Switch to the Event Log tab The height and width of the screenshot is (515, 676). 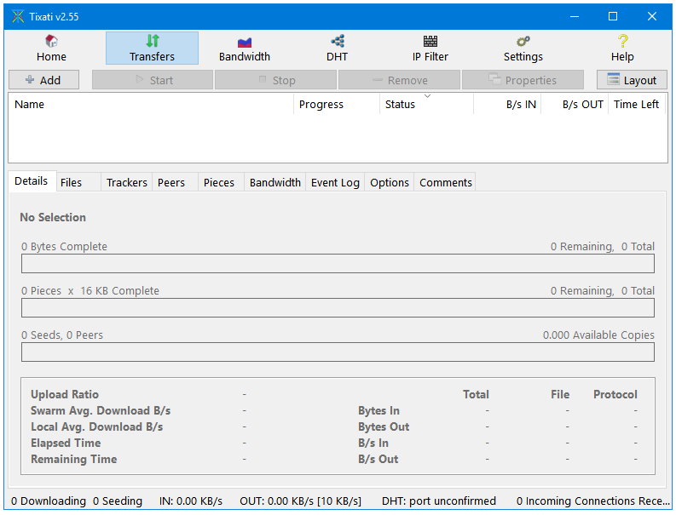coord(335,182)
